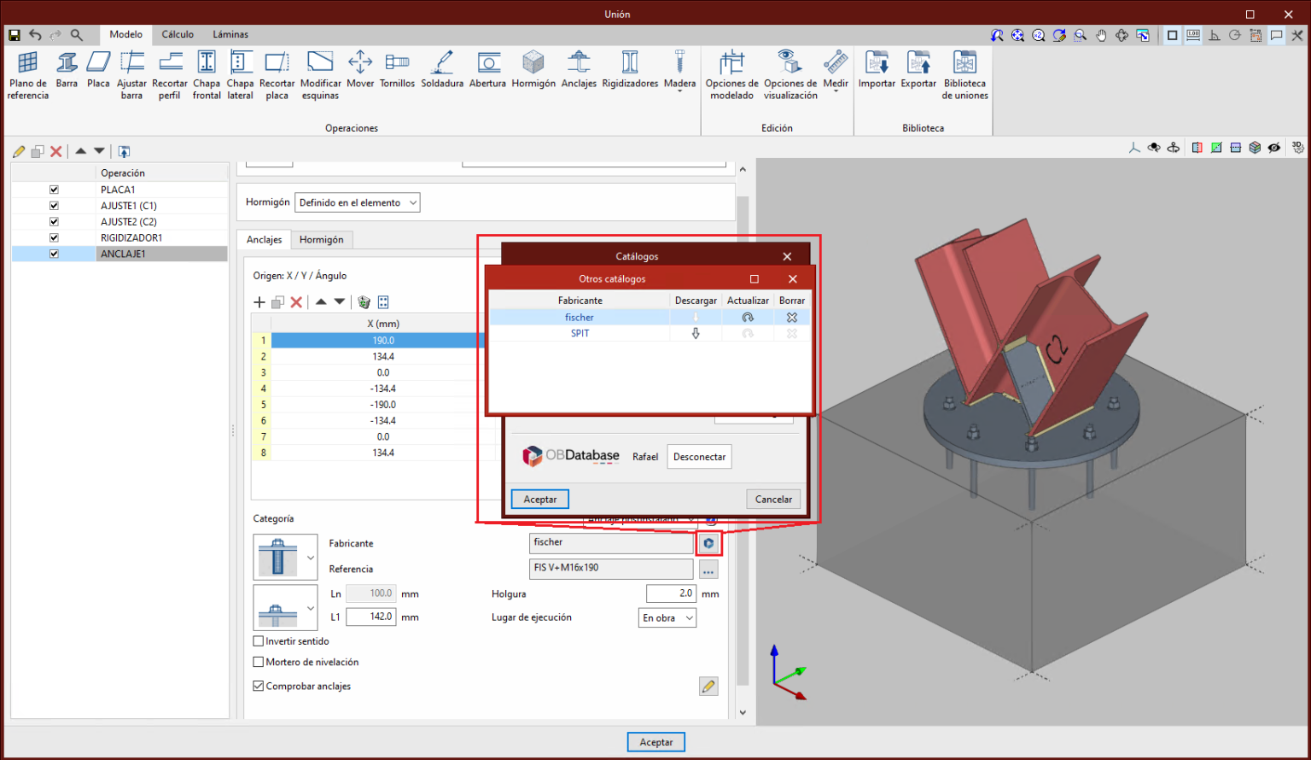This screenshot has width=1311, height=760.
Task: Tick the Mortero de nivelación checkbox
Action: tap(259, 663)
